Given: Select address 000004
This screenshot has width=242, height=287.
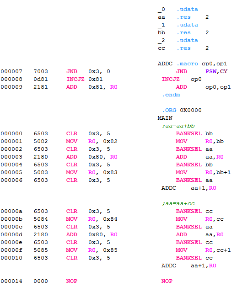Looking at the screenshot, I should (x=11, y=165).
